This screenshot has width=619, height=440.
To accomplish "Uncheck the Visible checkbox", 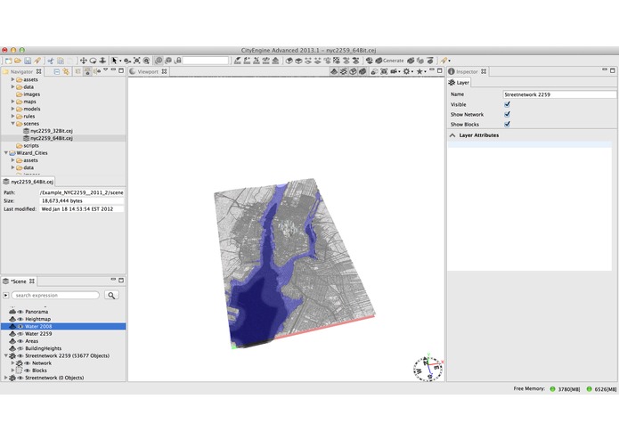I will (507, 104).
